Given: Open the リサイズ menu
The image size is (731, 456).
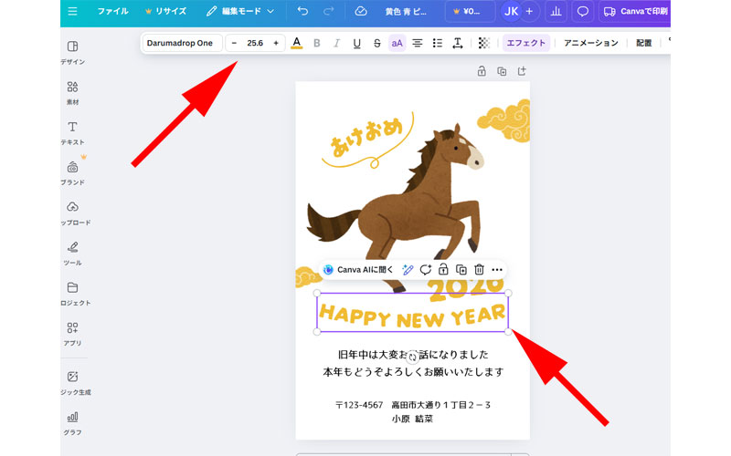Looking at the screenshot, I should click(x=165, y=11).
